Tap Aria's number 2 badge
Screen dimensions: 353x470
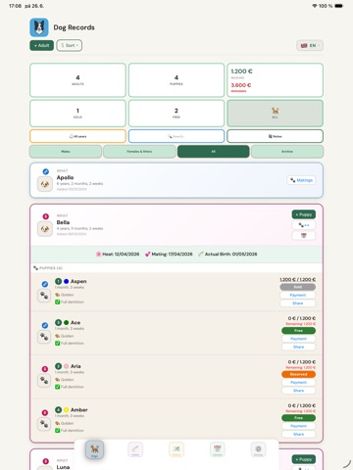(x=58, y=366)
